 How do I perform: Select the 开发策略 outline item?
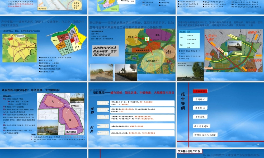pos(200,117)
